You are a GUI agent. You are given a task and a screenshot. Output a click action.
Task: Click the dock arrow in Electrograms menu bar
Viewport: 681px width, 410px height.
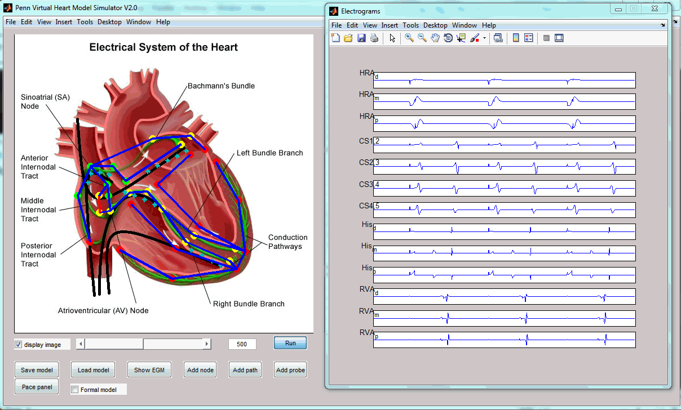pyautogui.click(x=662, y=25)
